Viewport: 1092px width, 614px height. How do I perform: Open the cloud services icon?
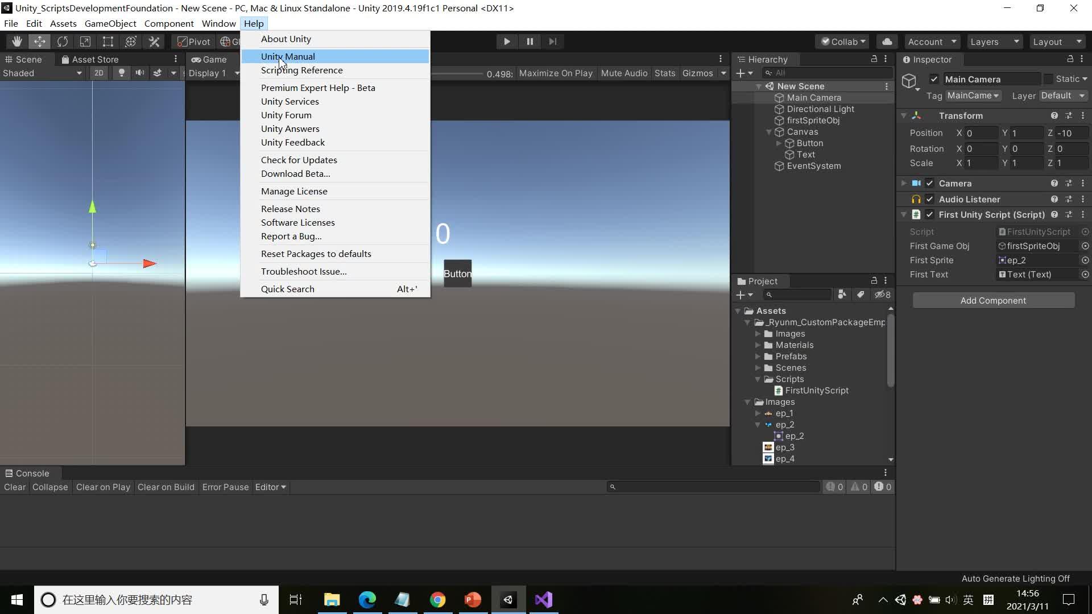[x=887, y=42]
